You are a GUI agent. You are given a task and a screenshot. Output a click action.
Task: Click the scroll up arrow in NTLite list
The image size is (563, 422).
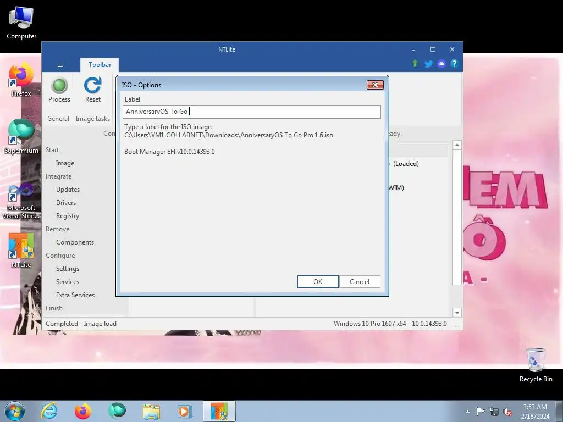[x=457, y=145]
